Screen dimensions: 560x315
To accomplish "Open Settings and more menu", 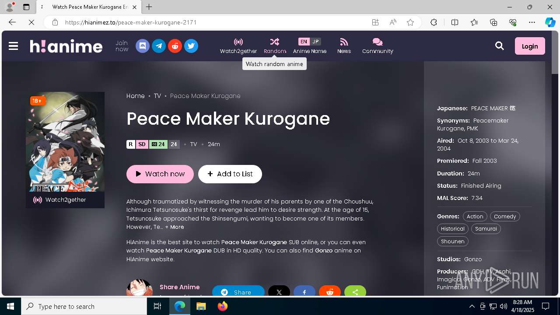I will pos(532,22).
